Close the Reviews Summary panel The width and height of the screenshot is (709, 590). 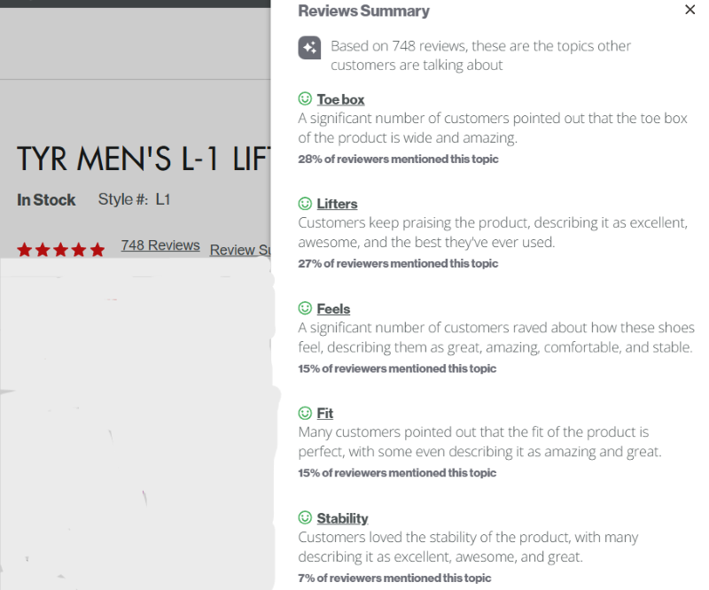coord(690,10)
